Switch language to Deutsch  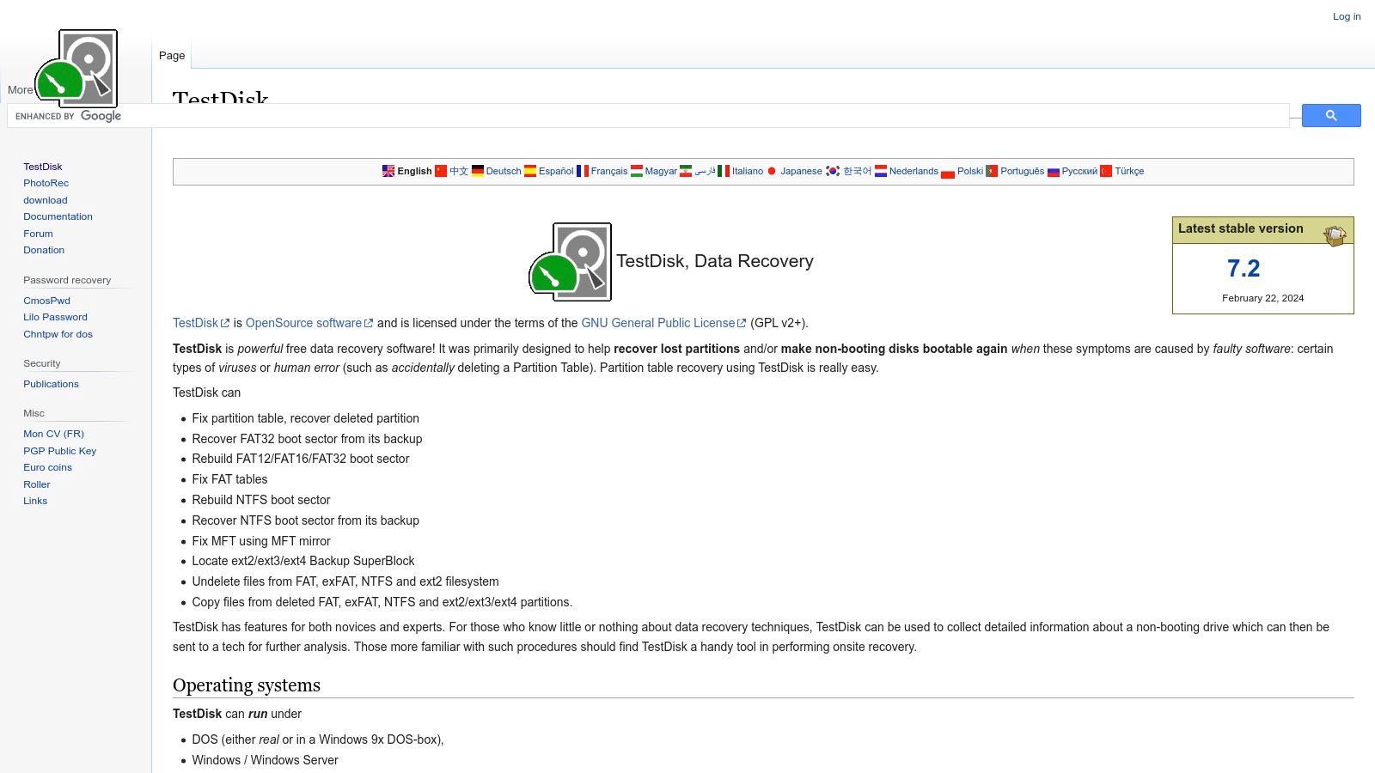pyautogui.click(x=504, y=171)
